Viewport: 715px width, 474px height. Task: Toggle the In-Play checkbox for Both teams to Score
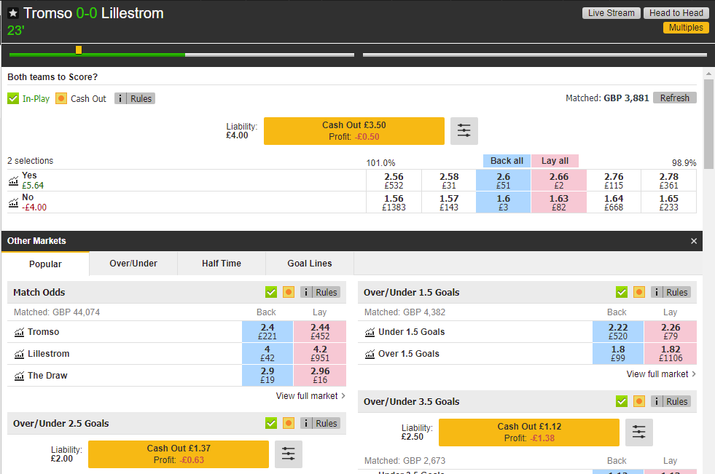[x=13, y=98]
